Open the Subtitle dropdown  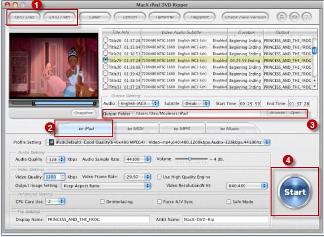point(196,103)
